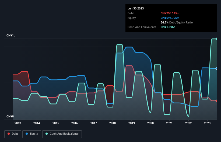
Task: Toggle the Equity series legend button
Action: click(x=32, y=134)
